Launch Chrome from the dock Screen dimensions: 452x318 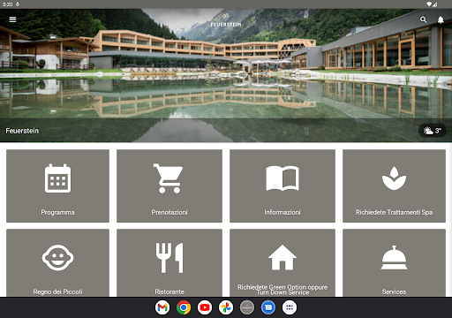point(184,307)
